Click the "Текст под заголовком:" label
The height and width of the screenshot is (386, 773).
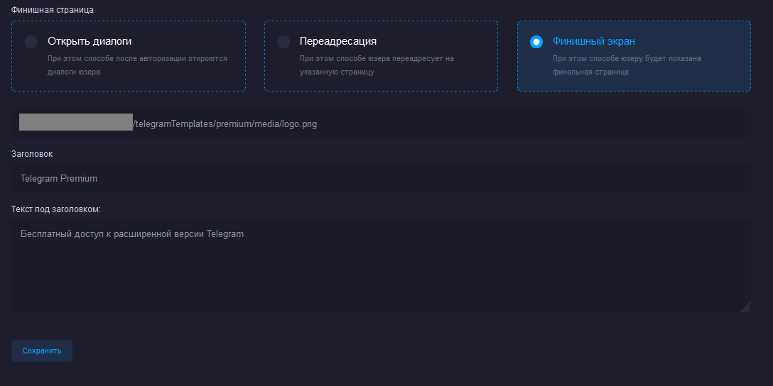(x=55, y=209)
